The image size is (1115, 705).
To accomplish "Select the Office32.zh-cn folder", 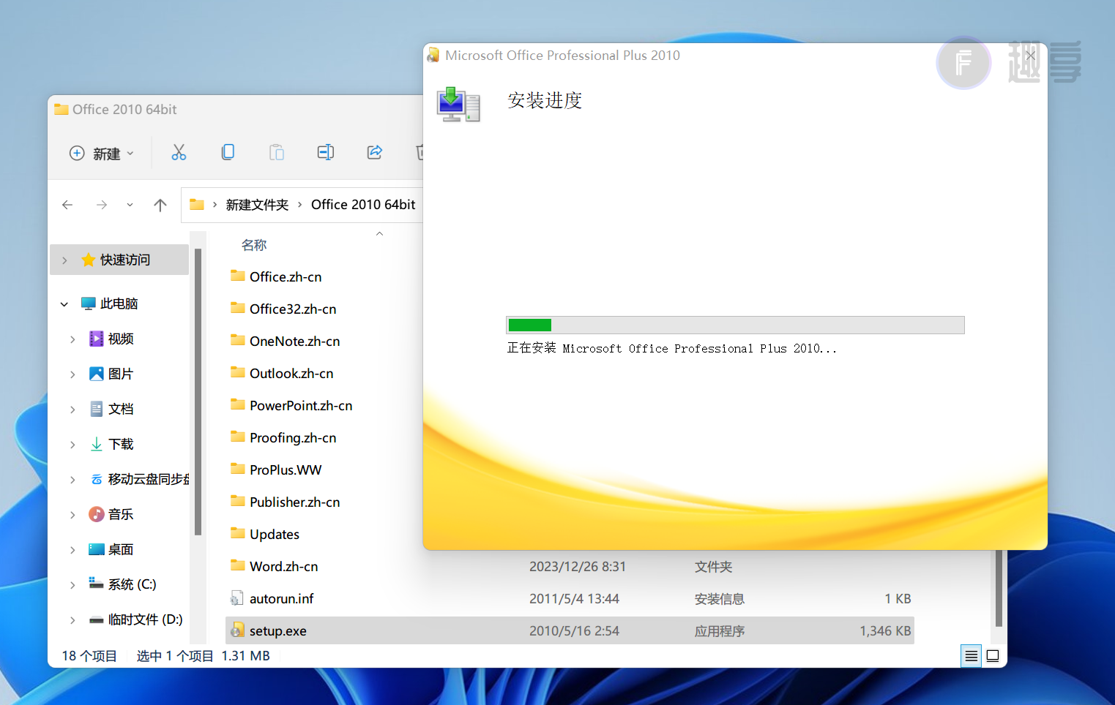I will tap(293, 309).
